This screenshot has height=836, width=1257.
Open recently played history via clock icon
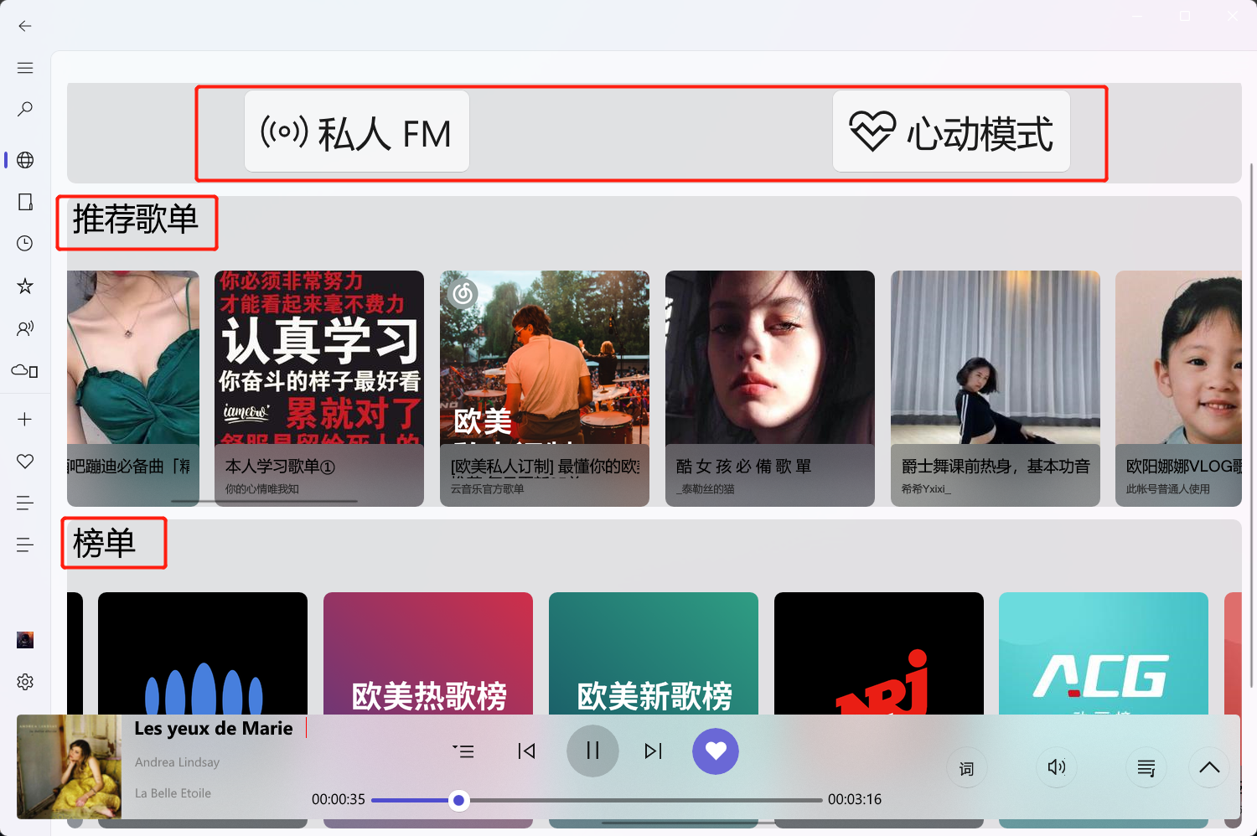(x=25, y=244)
